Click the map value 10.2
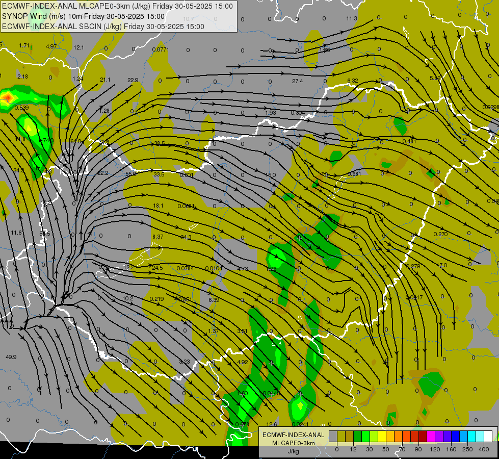 pos(128,298)
